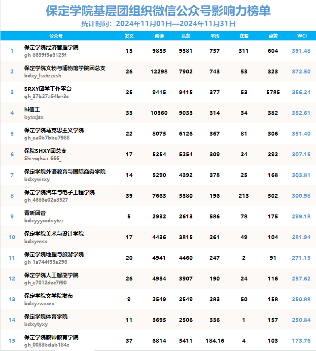
Task: Select account name hi信工
Action: pos(32,109)
